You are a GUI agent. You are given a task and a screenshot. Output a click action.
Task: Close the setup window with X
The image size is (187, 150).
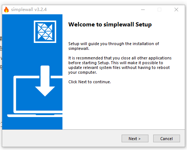tap(176, 10)
